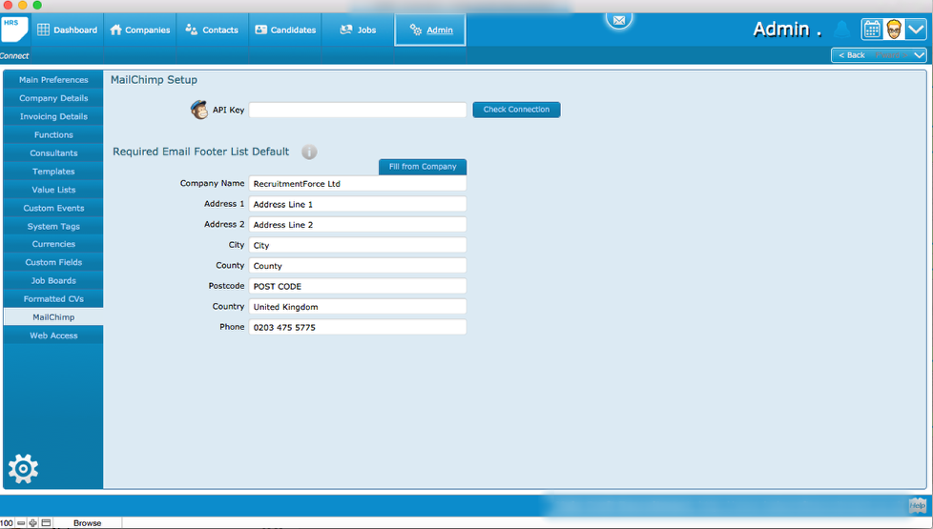Click the zoom out status icon
The width and height of the screenshot is (933, 529).
tap(21, 523)
